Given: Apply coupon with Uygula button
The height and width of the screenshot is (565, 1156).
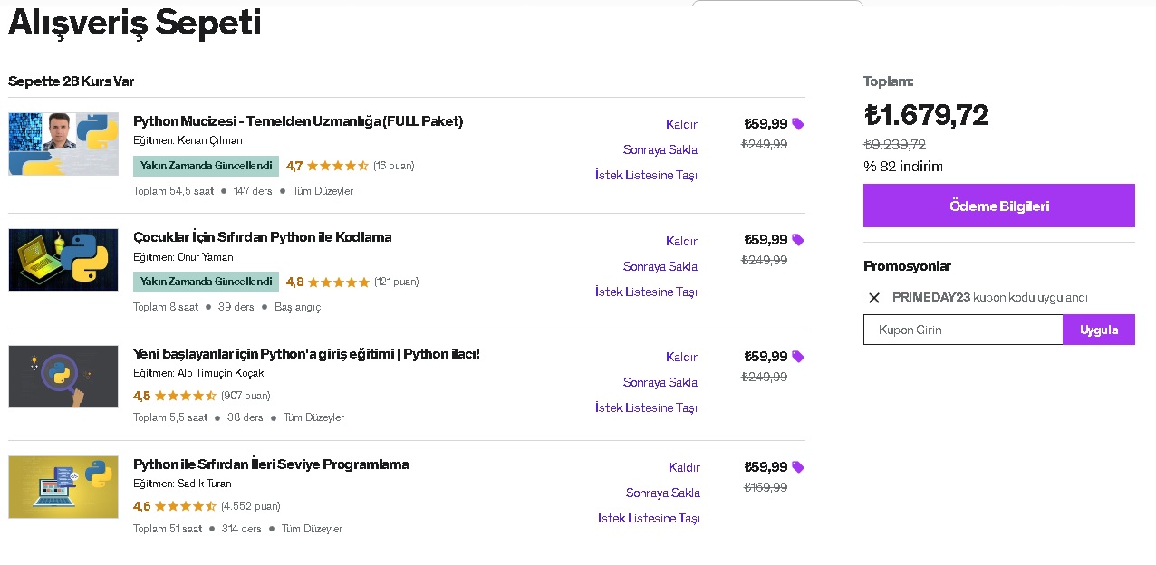Looking at the screenshot, I should click(x=1098, y=330).
